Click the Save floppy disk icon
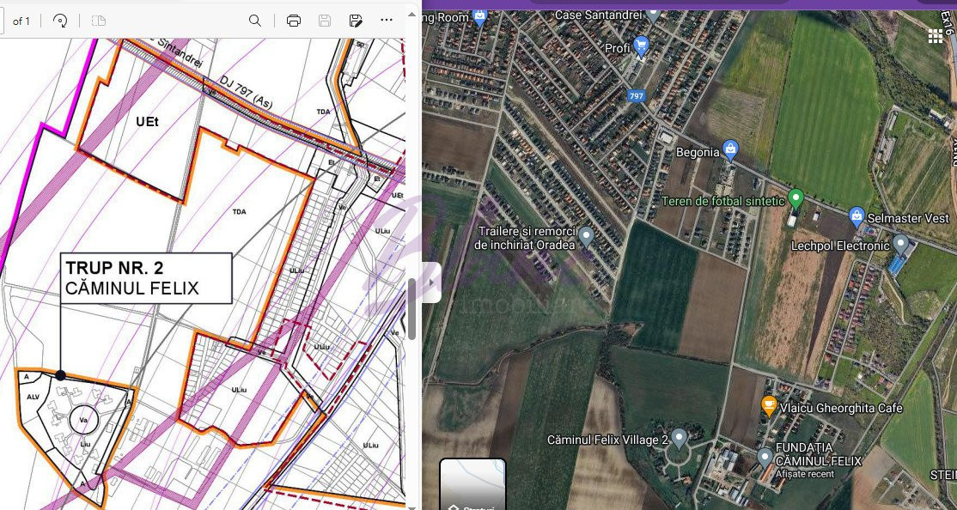The height and width of the screenshot is (510, 957). [x=325, y=21]
